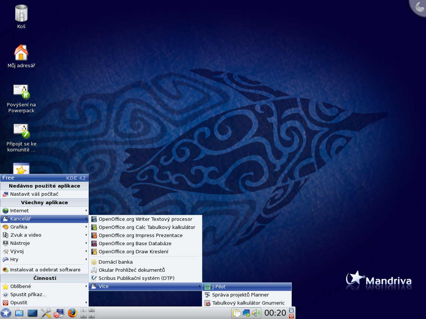Click the clock showing 00:20
Viewport: 426px width, 319px height.
coord(275,313)
